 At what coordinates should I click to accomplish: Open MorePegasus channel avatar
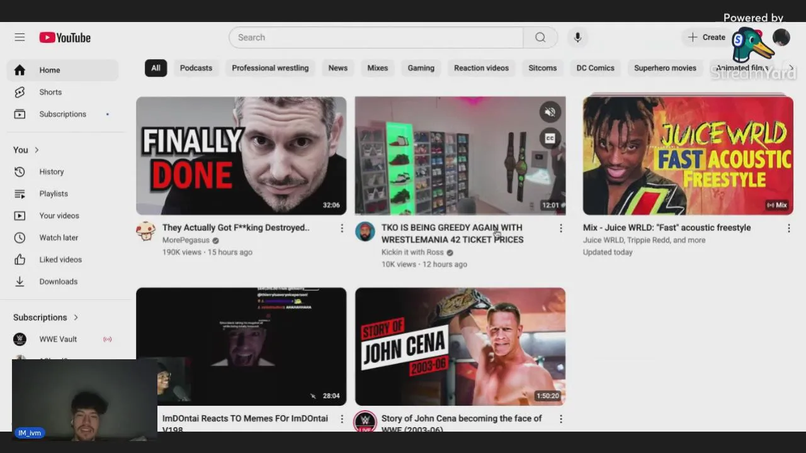tap(146, 232)
